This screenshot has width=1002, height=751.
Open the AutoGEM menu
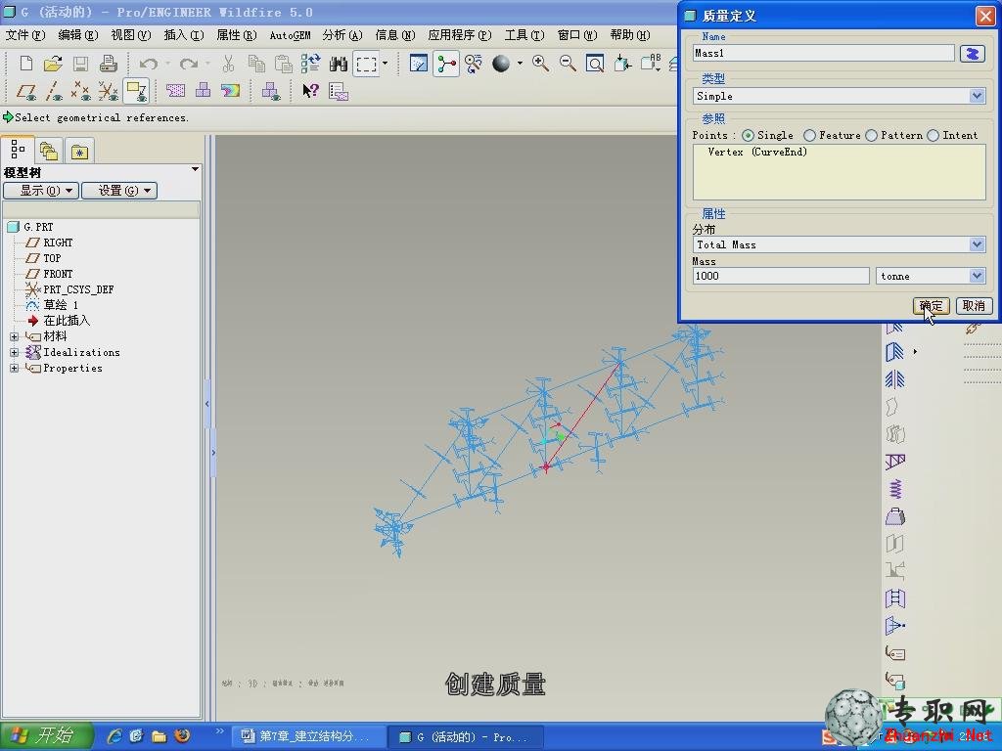290,35
